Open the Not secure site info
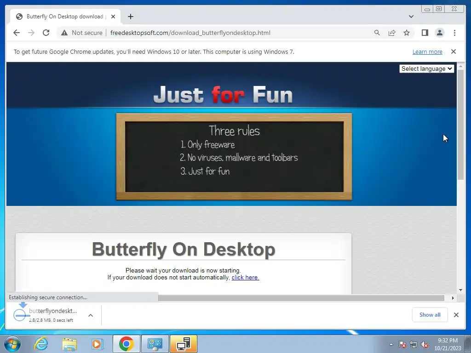The height and width of the screenshot is (353, 471). pyautogui.click(x=81, y=33)
